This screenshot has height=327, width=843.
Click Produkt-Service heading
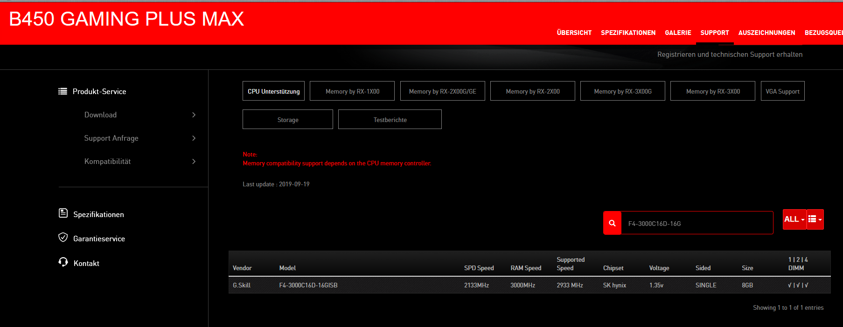pos(99,91)
